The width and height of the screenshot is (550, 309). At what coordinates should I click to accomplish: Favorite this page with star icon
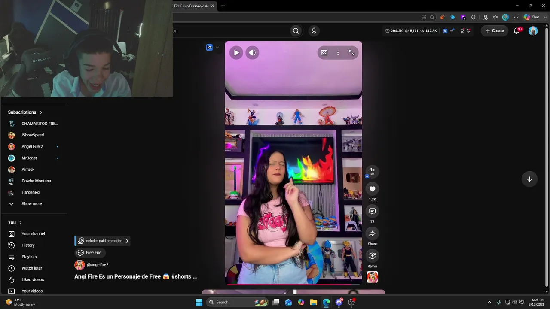coord(432,17)
